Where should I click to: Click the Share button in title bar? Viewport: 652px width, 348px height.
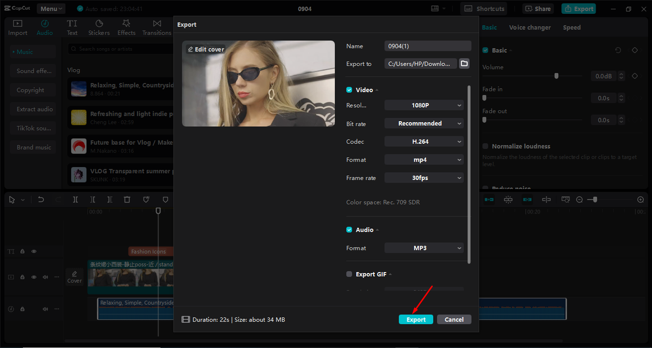point(538,9)
